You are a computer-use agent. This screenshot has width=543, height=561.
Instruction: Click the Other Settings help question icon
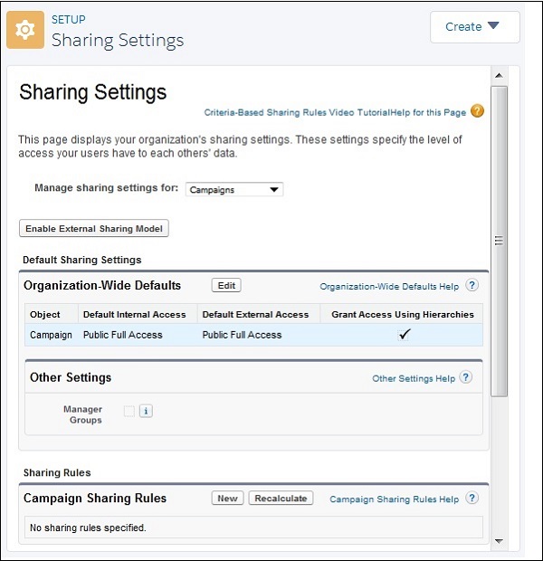[x=465, y=377]
